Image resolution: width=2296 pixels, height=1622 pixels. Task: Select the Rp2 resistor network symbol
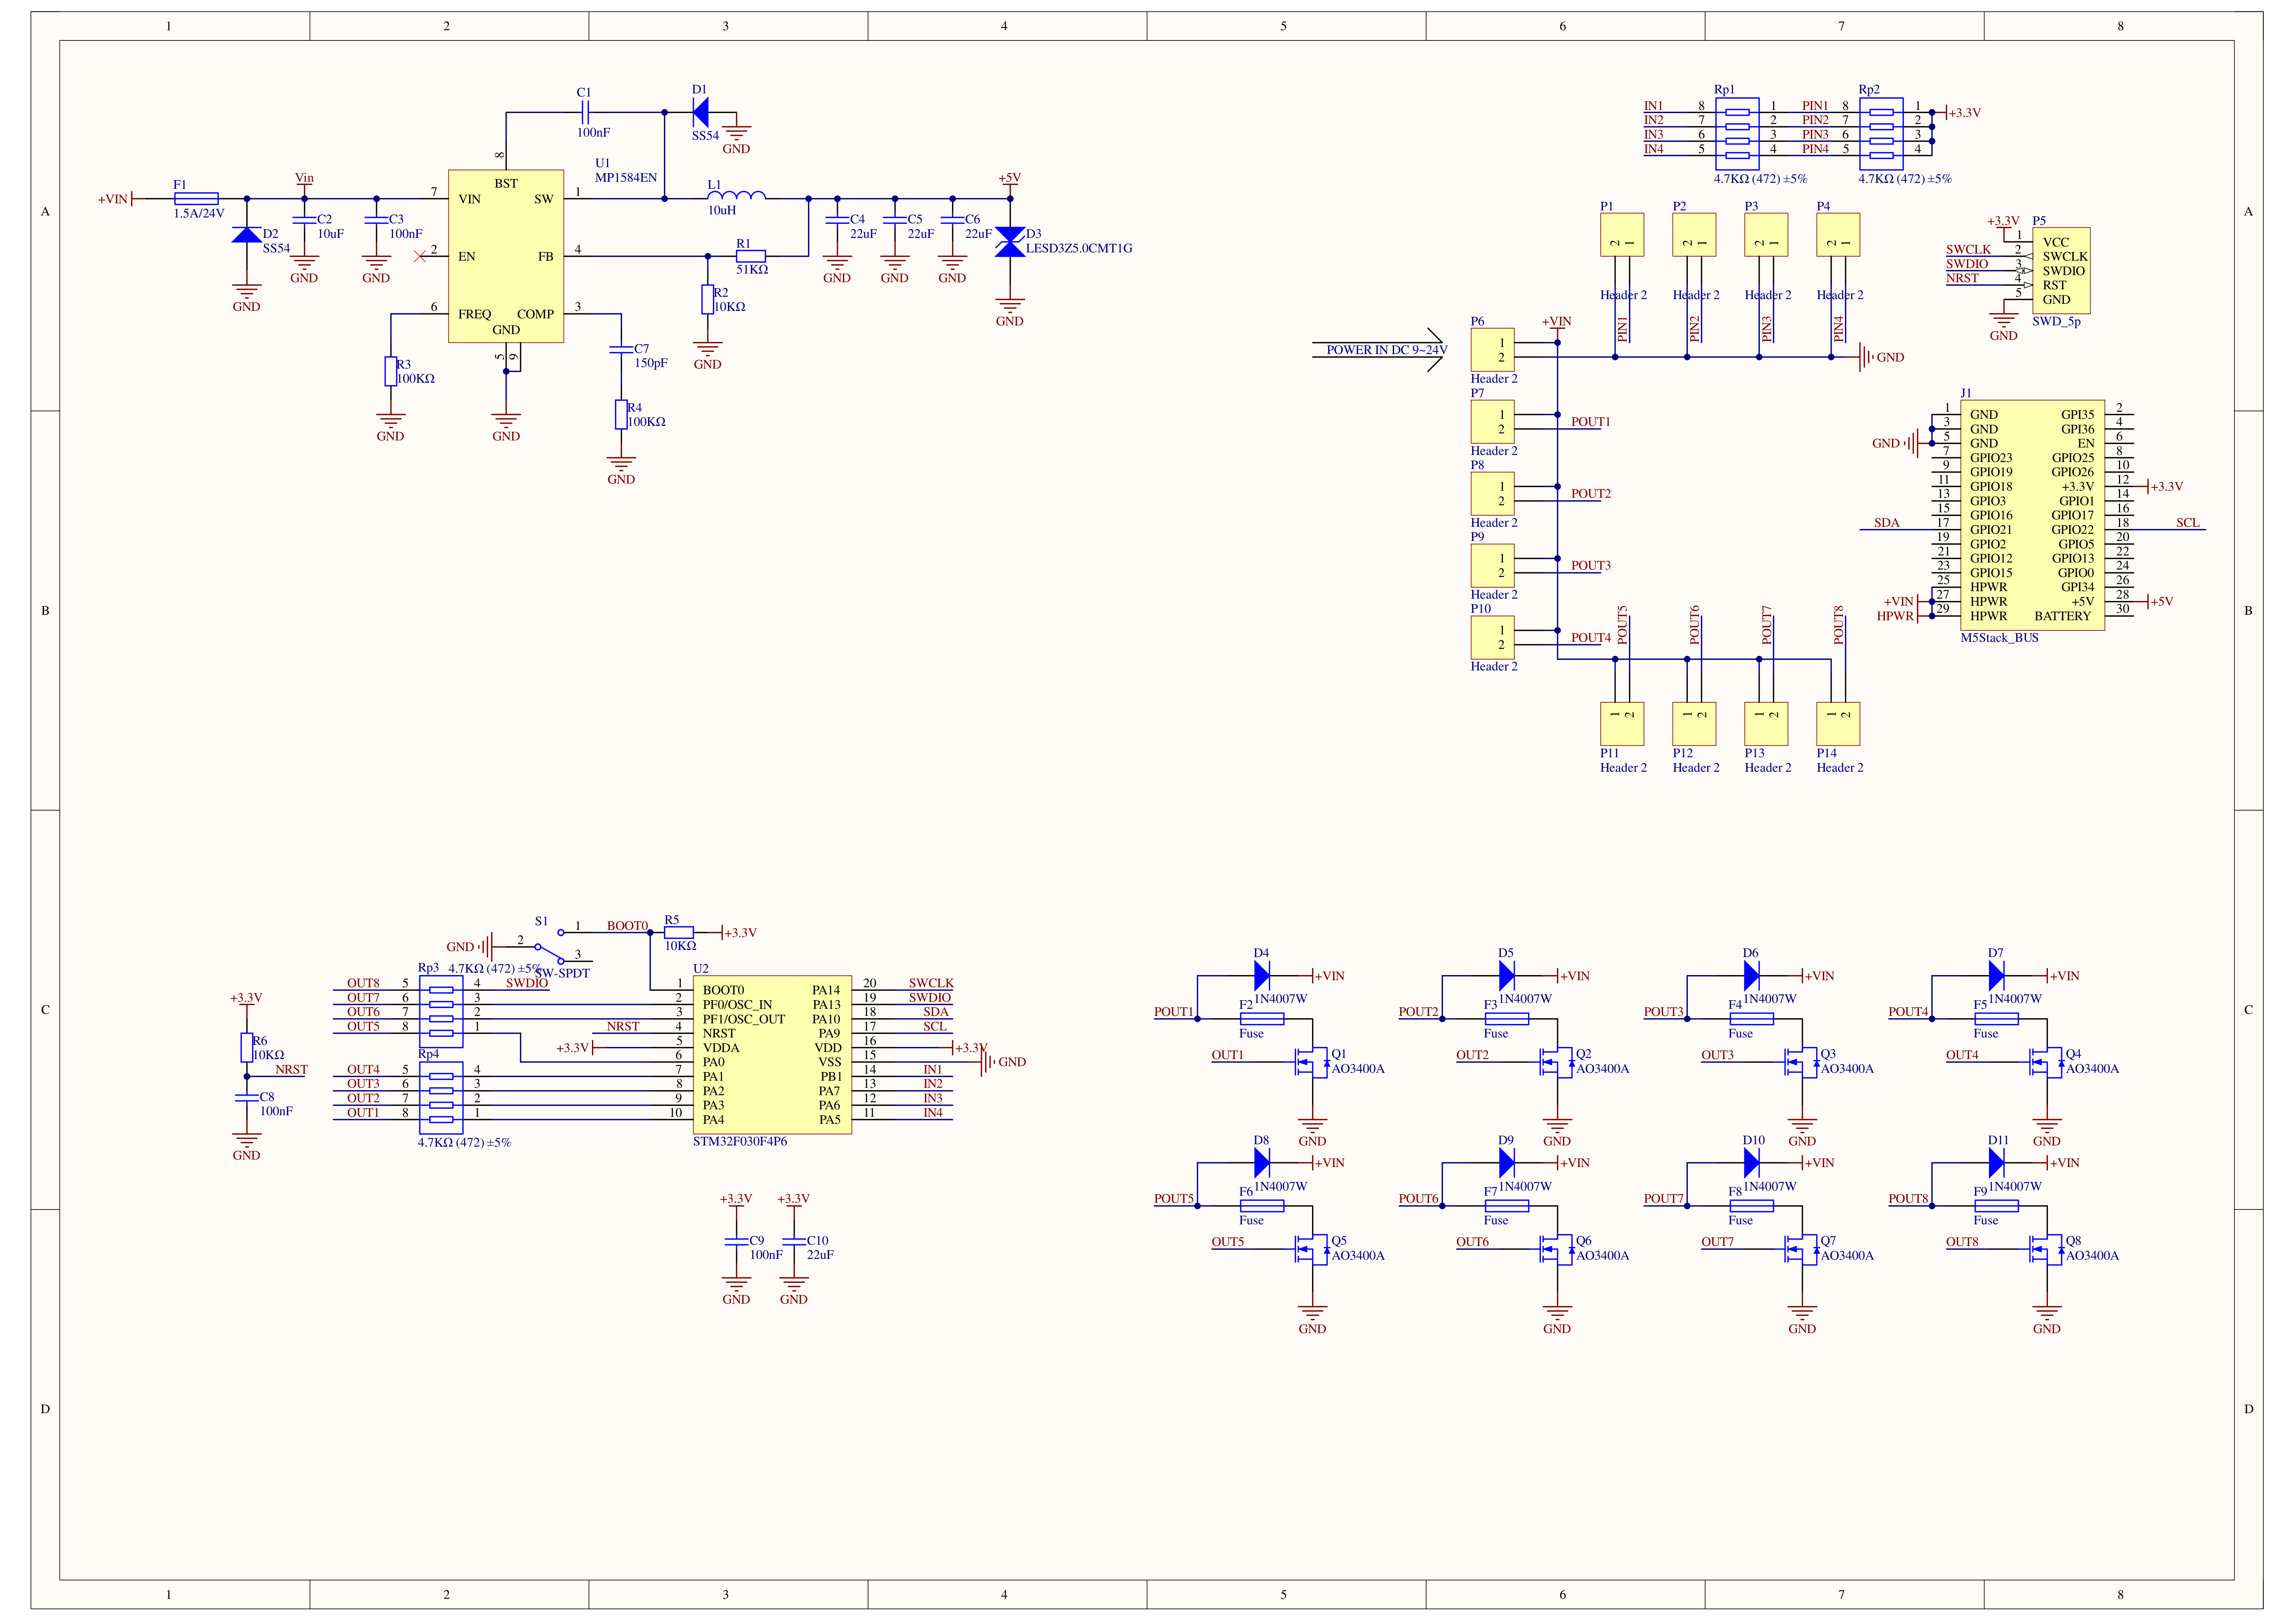pyautogui.click(x=1881, y=134)
